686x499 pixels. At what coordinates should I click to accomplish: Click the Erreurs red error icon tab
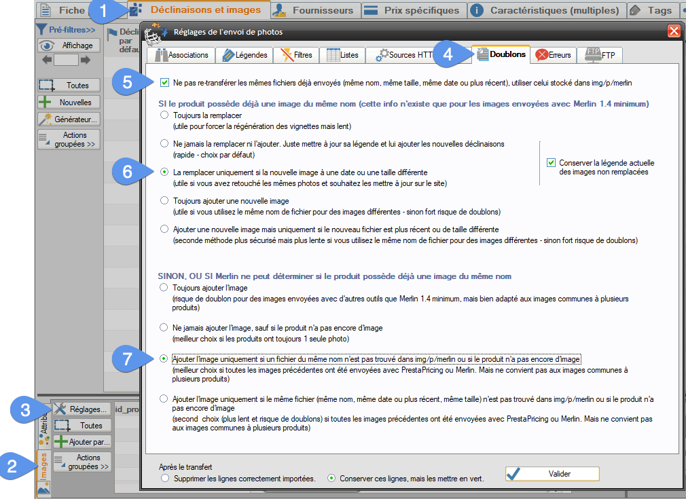[x=554, y=55]
